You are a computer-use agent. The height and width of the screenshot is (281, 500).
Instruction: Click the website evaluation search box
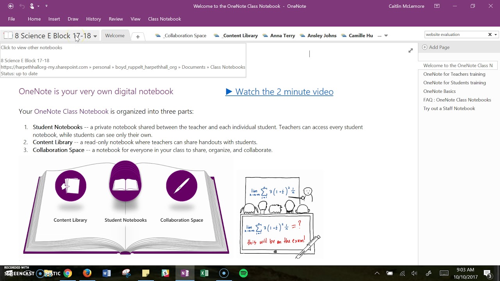tap(456, 34)
